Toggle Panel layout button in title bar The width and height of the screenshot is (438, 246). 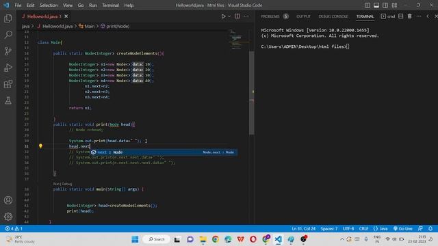pos(376,5)
